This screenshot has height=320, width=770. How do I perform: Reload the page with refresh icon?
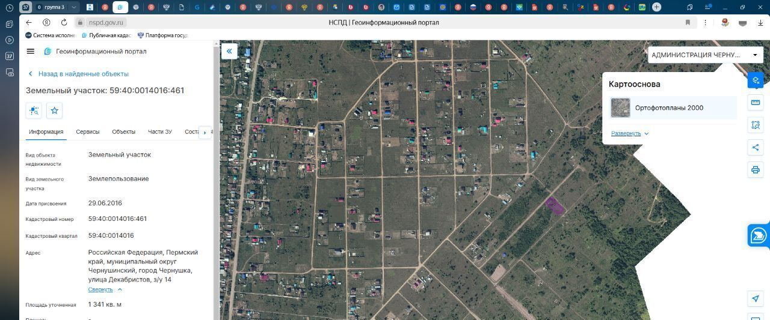[64, 22]
